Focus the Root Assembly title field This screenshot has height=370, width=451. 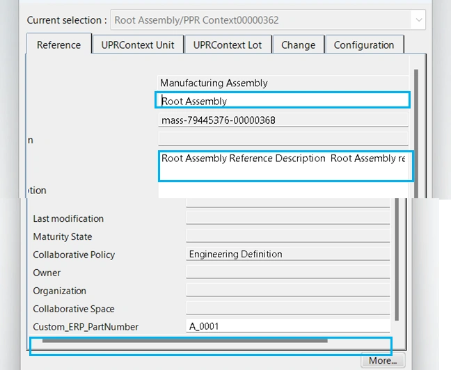283,101
